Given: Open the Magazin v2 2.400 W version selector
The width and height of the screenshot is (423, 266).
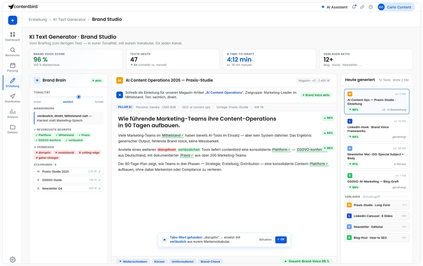Looking at the screenshot, I should 314,80.
